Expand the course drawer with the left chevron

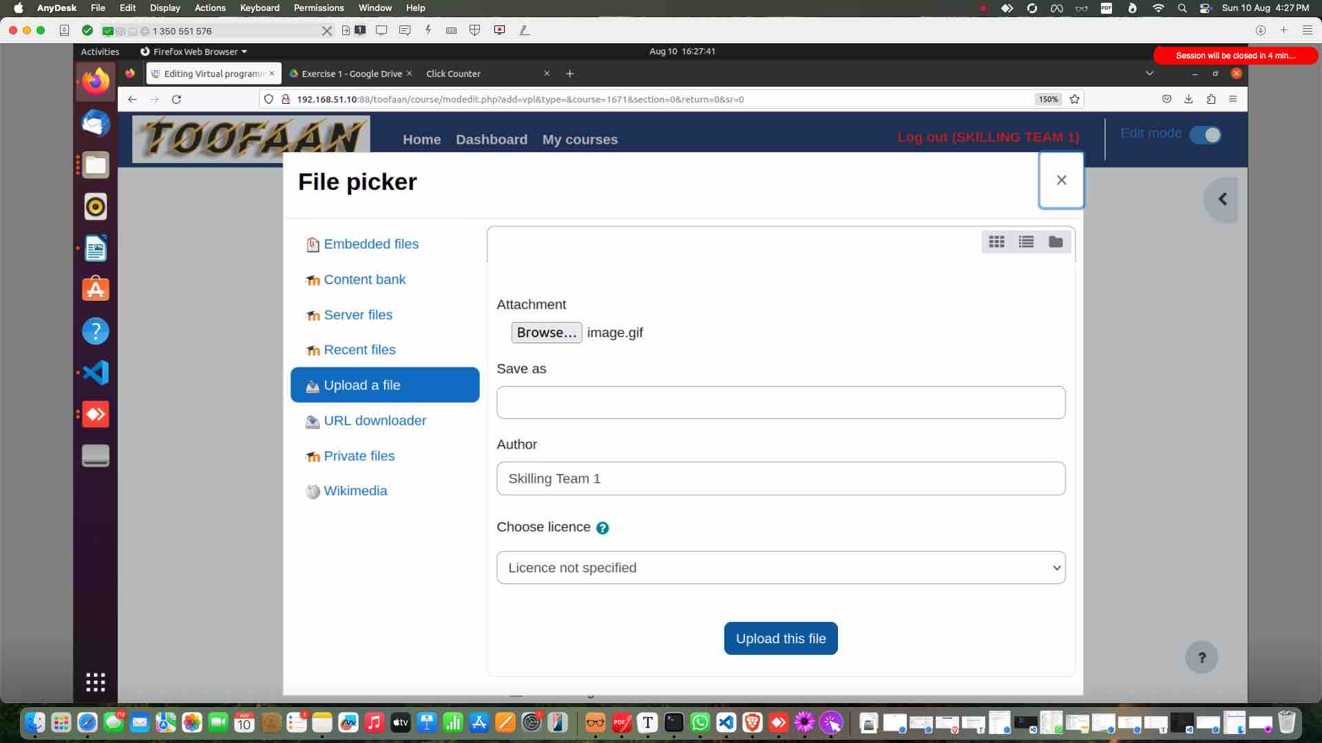point(1222,200)
